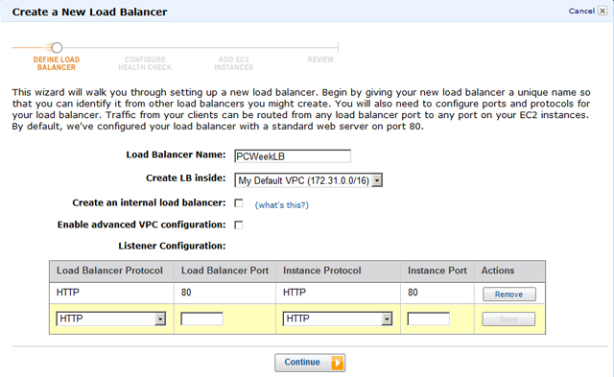Go to Define Load Balancer step
This screenshot has width=614, height=377.
click(x=57, y=63)
